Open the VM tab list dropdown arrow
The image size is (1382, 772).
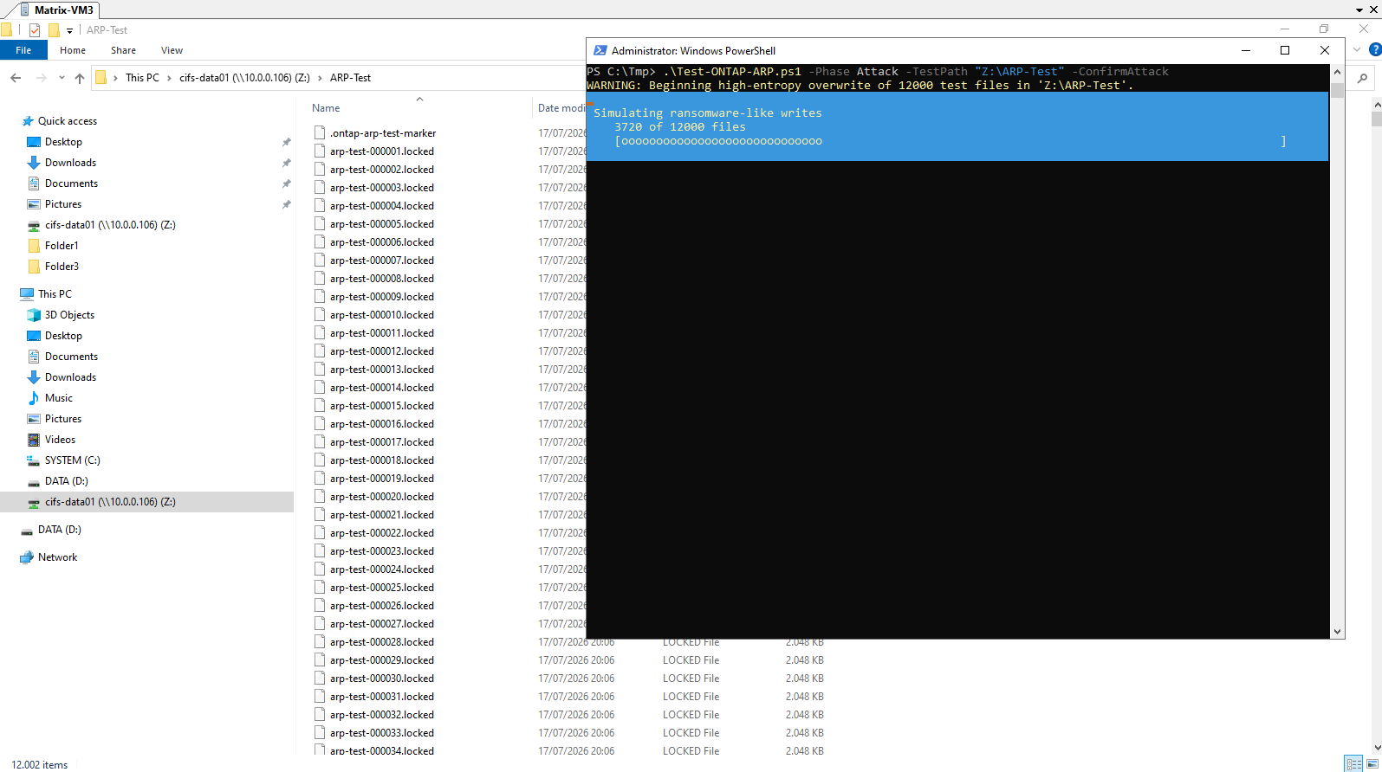pyautogui.click(x=1359, y=10)
